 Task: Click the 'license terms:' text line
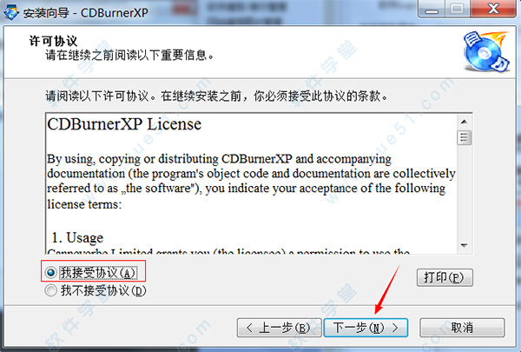[x=84, y=204]
